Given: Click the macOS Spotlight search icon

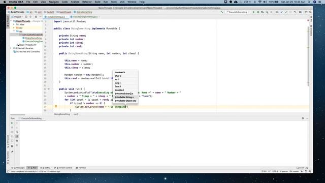Looking at the screenshot, I should [309, 2].
